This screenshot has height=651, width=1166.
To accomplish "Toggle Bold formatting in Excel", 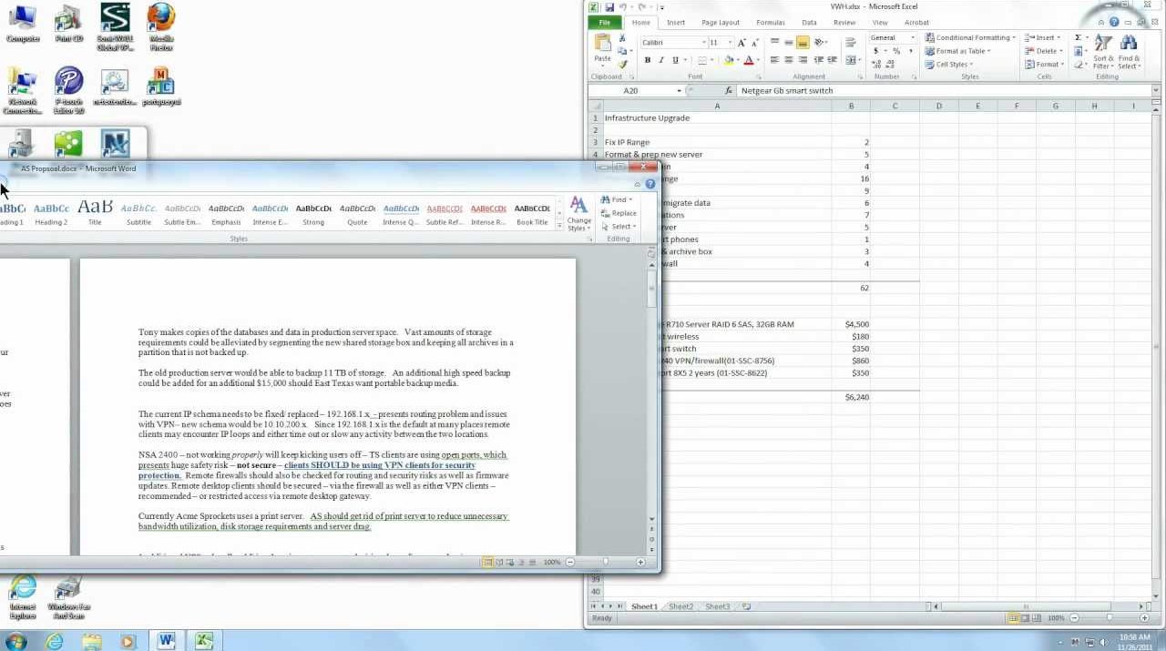I will [648, 60].
